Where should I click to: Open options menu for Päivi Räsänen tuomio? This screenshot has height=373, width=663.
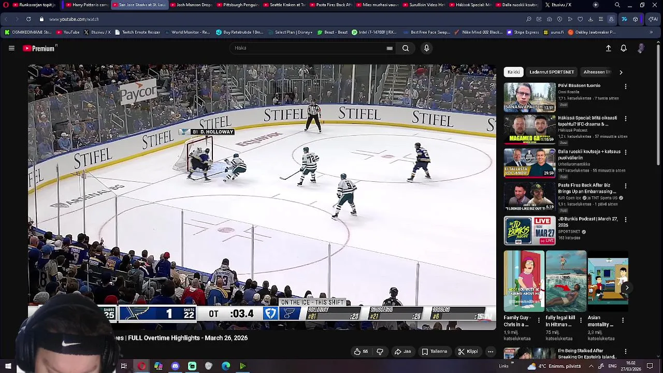click(625, 87)
